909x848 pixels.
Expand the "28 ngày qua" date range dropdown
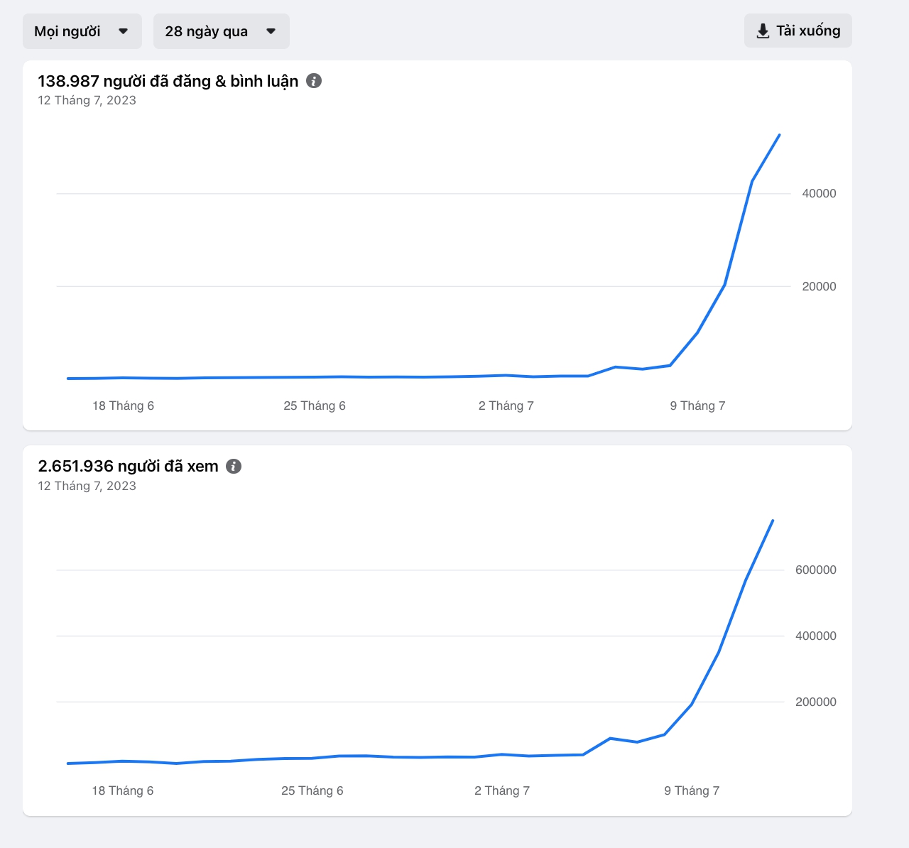[221, 31]
